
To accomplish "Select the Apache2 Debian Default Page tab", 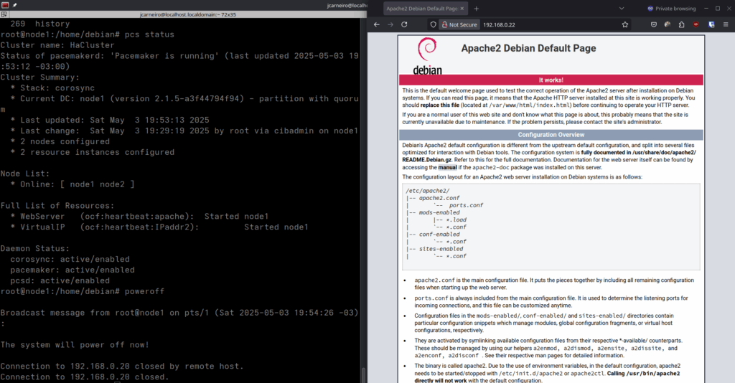I will tap(426, 9).
